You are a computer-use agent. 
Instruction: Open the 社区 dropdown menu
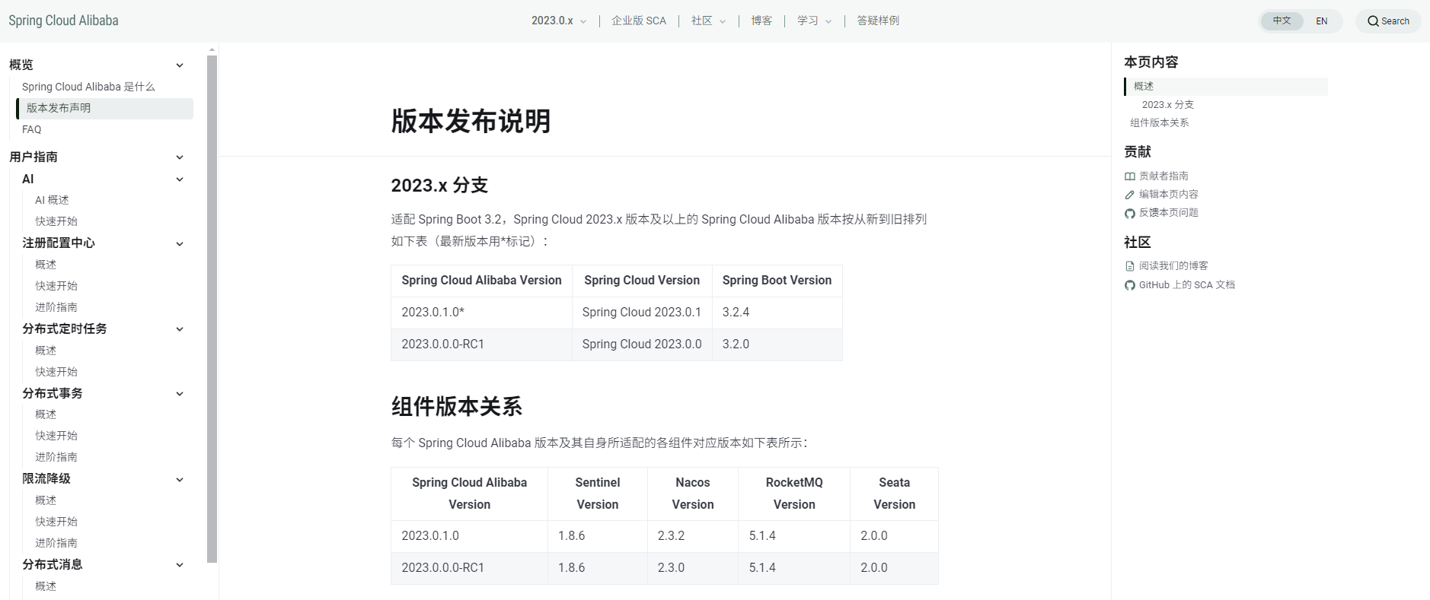pyautogui.click(x=708, y=21)
